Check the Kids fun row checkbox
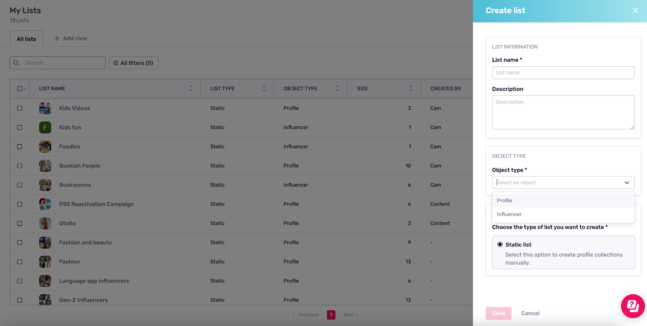Image resolution: width=647 pixels, height=326 pixels. pos(19,128)
